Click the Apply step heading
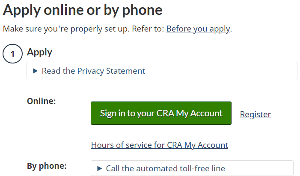The width and height of the screenshot is (300, 176). point(39,52)
